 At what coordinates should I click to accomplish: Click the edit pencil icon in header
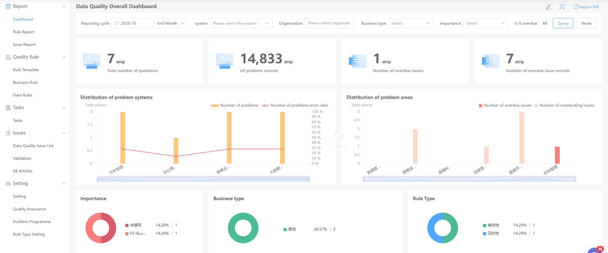tap(548, 7)
